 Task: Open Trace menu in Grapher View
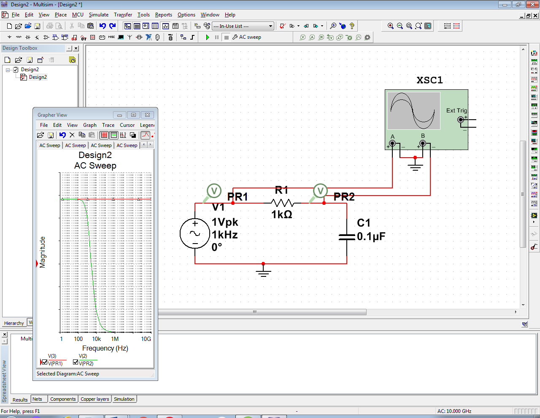click(x=108, y=125)
